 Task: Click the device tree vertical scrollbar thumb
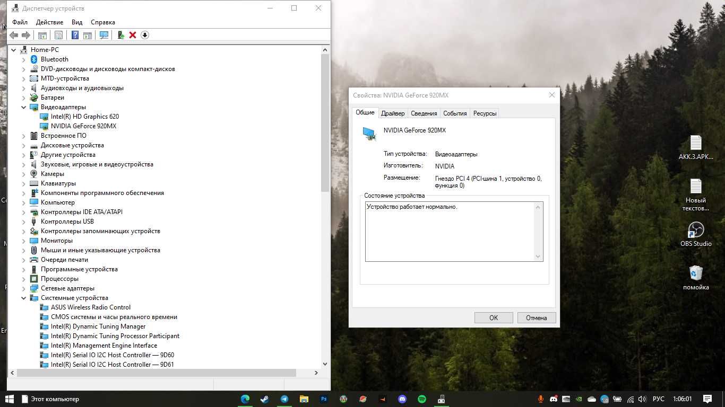pyautogui.click(x=325, y=122)
